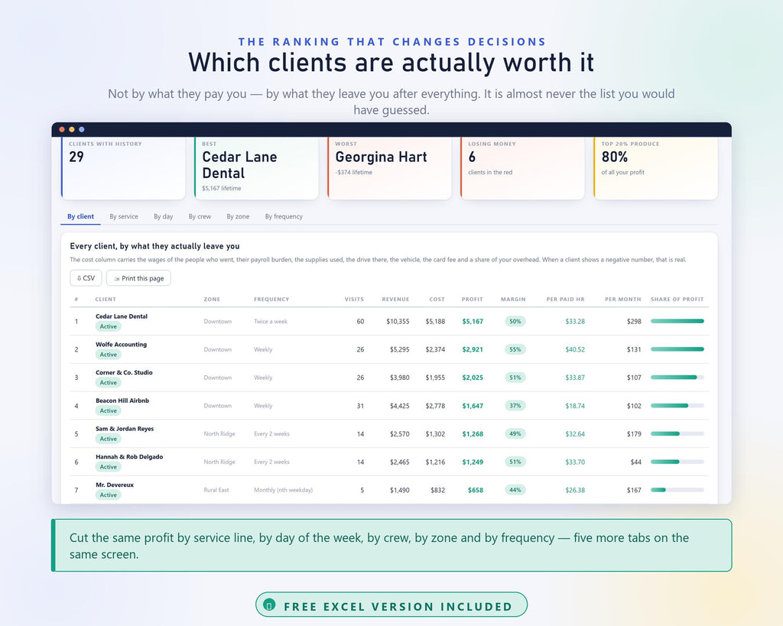Select the By day tab
Image resolution: width=783 pixels, height=626 pixels.
coord(164,216)
